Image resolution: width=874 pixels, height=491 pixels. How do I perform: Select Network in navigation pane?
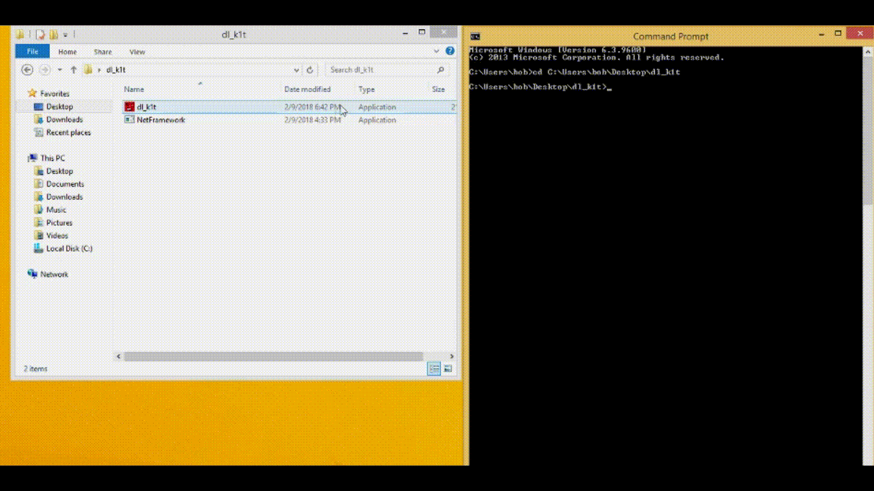48,274
